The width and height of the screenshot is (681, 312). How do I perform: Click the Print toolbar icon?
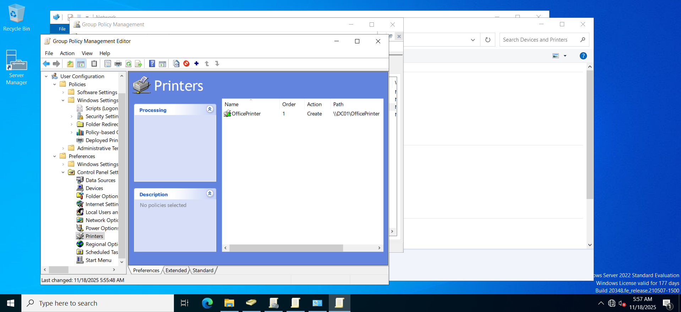coord(118,64)
